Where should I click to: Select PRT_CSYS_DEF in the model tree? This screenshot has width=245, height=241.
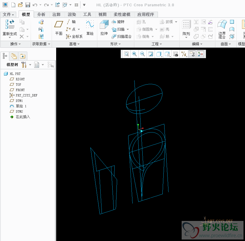23,95
